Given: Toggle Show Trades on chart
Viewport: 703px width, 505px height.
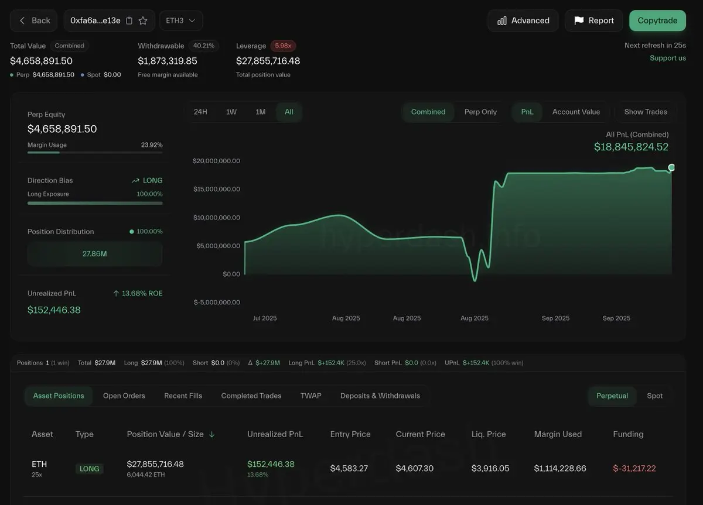Looking at the screenshot, I should pos(646,112).
